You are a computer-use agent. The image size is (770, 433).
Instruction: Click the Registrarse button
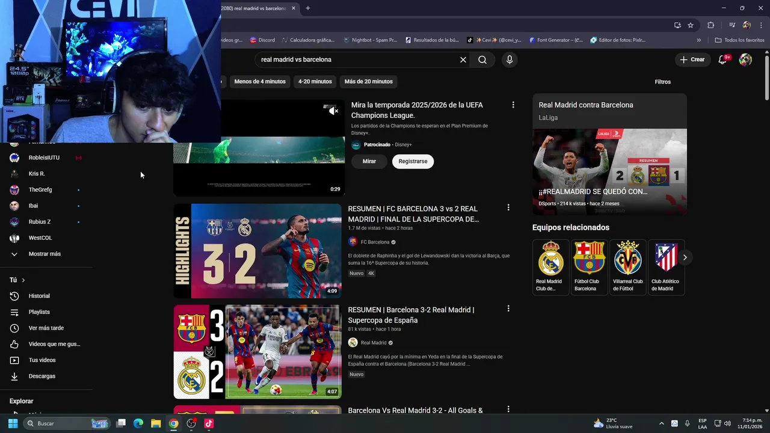[x=413, y=161]
